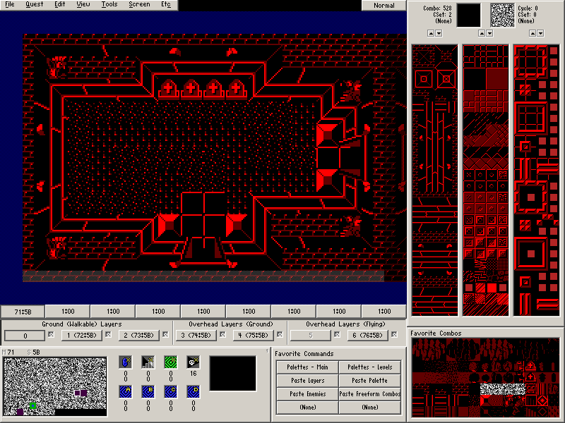Toggle the checkbox next to layer 2 (73:5B)
Image resolution: width=565 pixels, height=423 pixels.
click(165, 334)
